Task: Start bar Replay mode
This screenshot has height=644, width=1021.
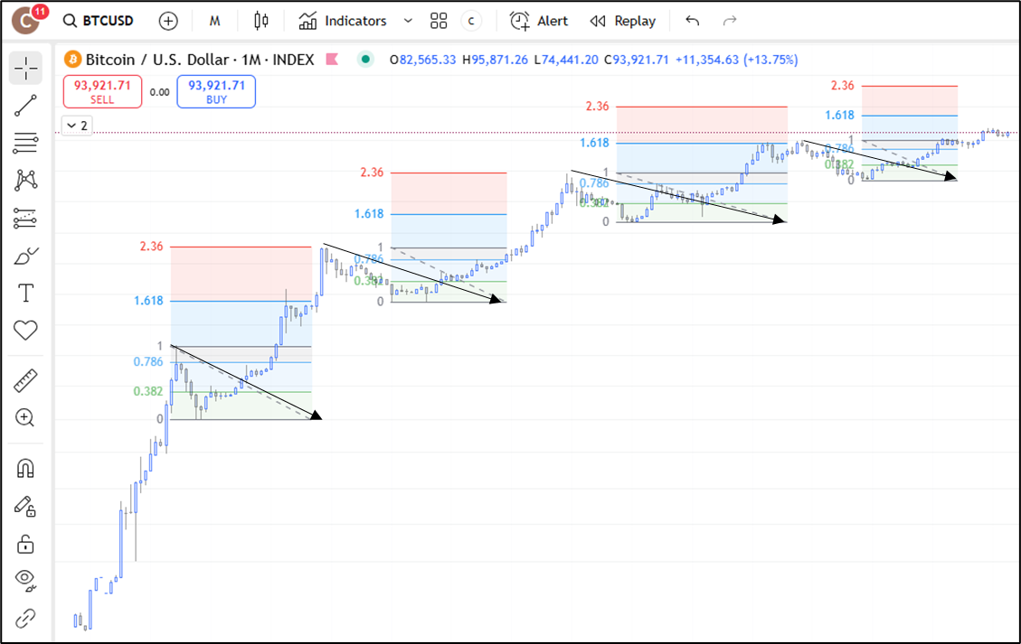Action: coord(622,21)
